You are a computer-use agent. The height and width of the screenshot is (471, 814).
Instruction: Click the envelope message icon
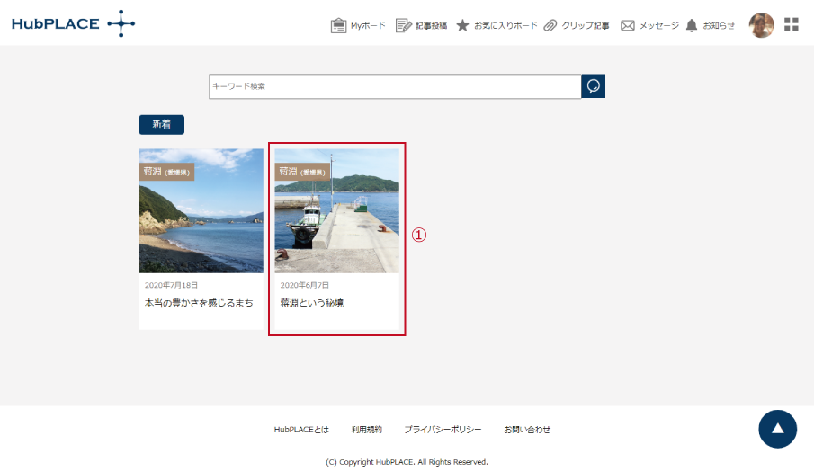[x=628, y=25]
